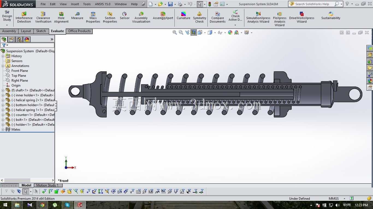This screenshot has width=373, height=209.
Task: Toggle the Section View display
Action: [194, 32]
